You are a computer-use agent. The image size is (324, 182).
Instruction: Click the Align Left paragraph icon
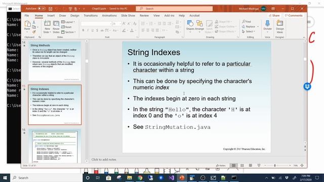(x=143, y=30)
